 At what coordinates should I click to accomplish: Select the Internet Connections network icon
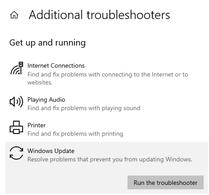point(17,68)
